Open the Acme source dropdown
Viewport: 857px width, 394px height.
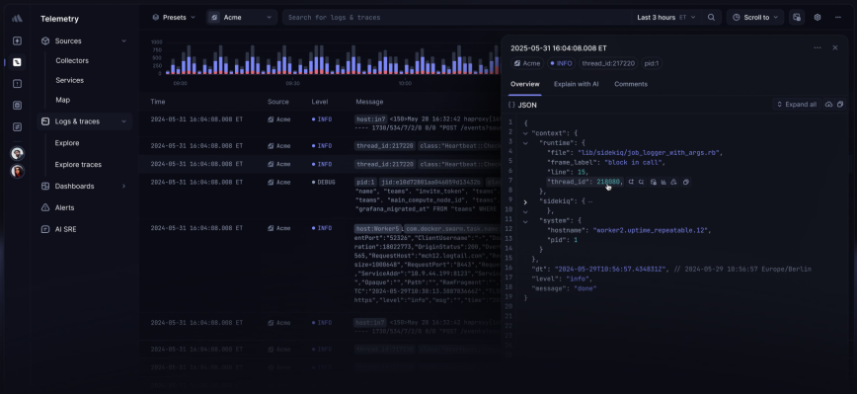click(x=241, y=18)
